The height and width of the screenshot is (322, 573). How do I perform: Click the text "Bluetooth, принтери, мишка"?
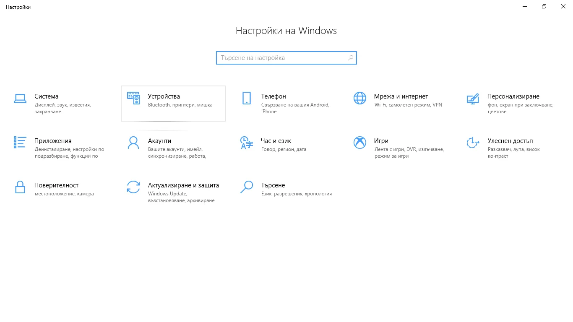click(x=180, y=105)
